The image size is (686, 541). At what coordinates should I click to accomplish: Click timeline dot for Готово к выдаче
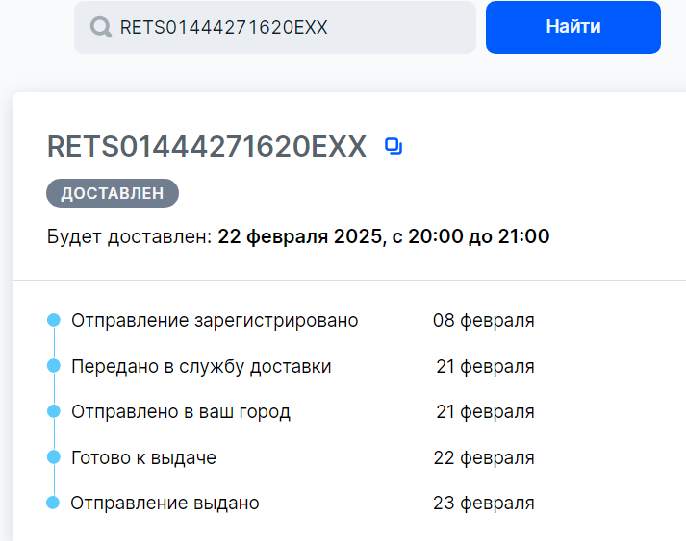54,457
